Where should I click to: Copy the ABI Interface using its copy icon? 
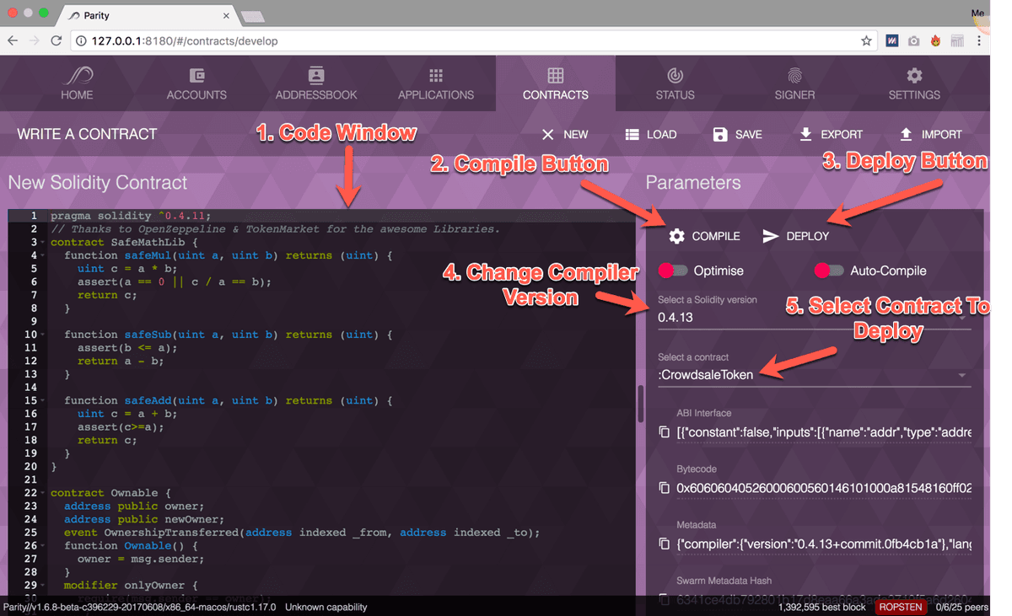(x=663, y=431)
